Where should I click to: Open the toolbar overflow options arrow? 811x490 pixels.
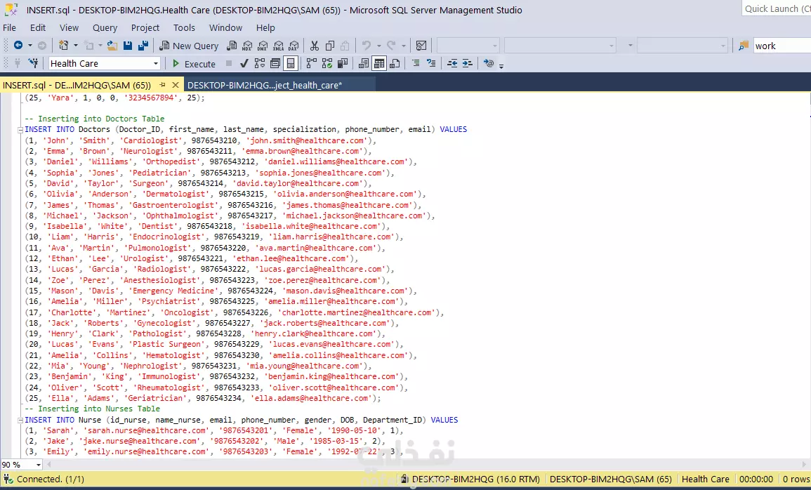pos(501,65)
